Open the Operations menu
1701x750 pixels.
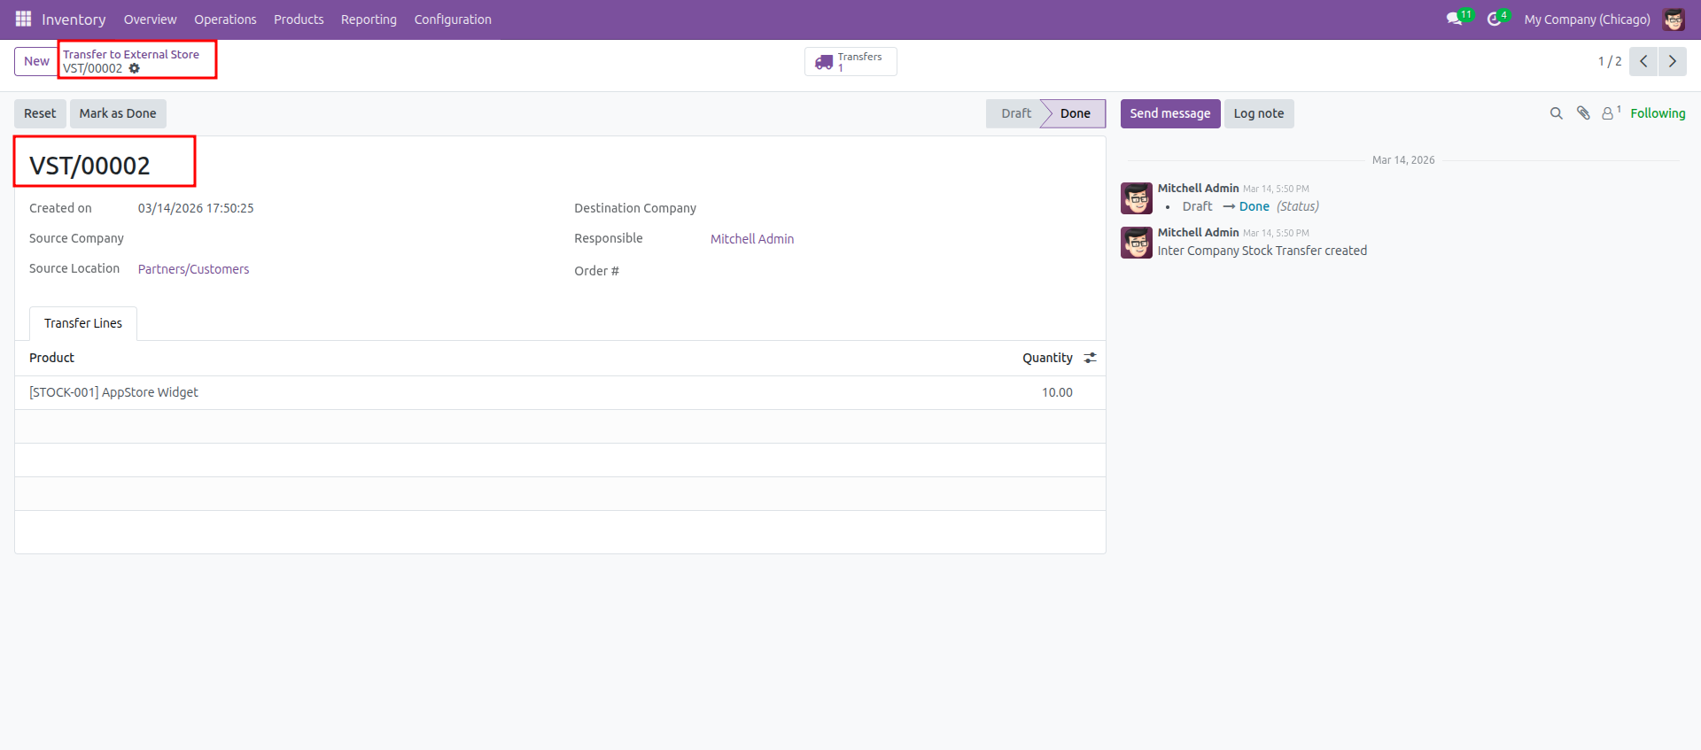pyautogui.click(x=225, y=19)
